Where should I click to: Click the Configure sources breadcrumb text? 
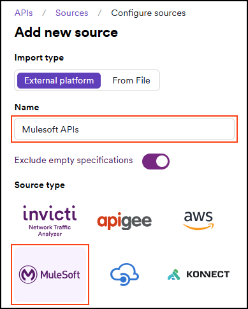[149, 13]
